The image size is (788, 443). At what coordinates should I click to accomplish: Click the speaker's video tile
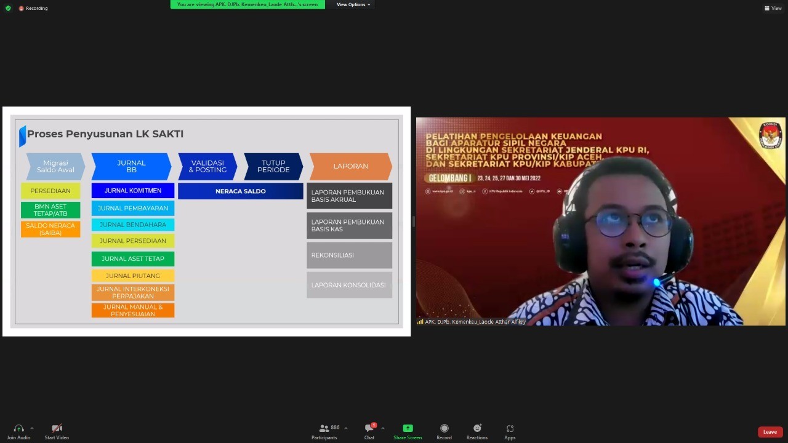point(600,221)
